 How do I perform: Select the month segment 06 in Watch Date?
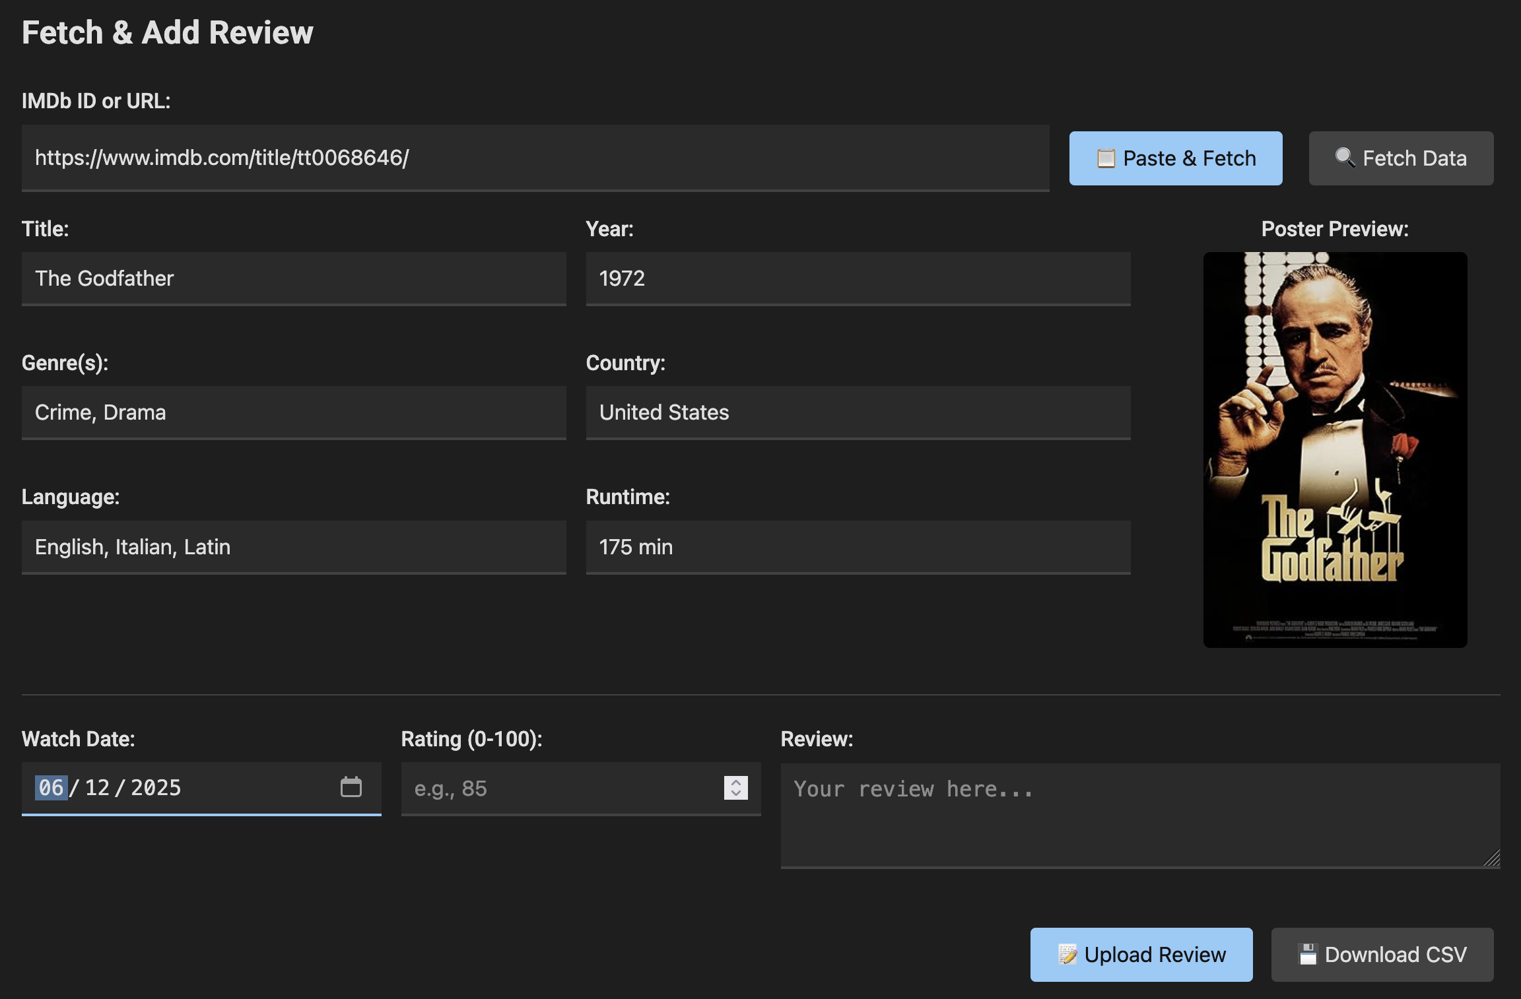(51, 788)
